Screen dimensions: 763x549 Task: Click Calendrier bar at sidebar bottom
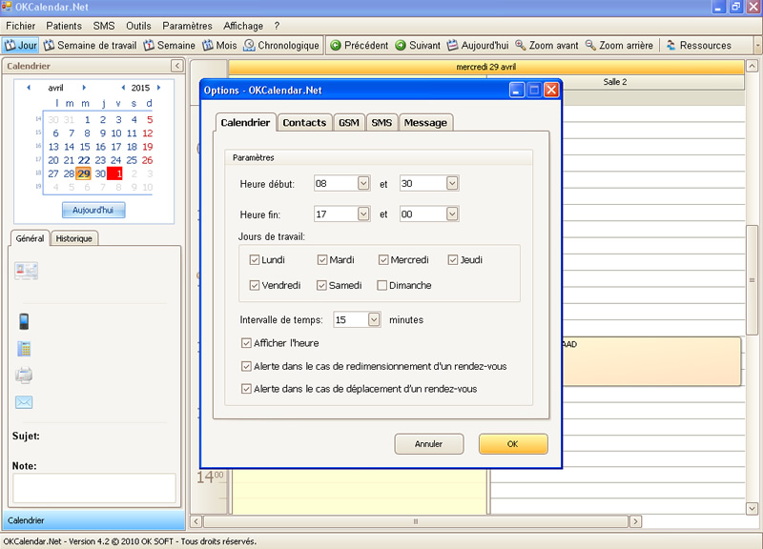(x=94, y=520)
